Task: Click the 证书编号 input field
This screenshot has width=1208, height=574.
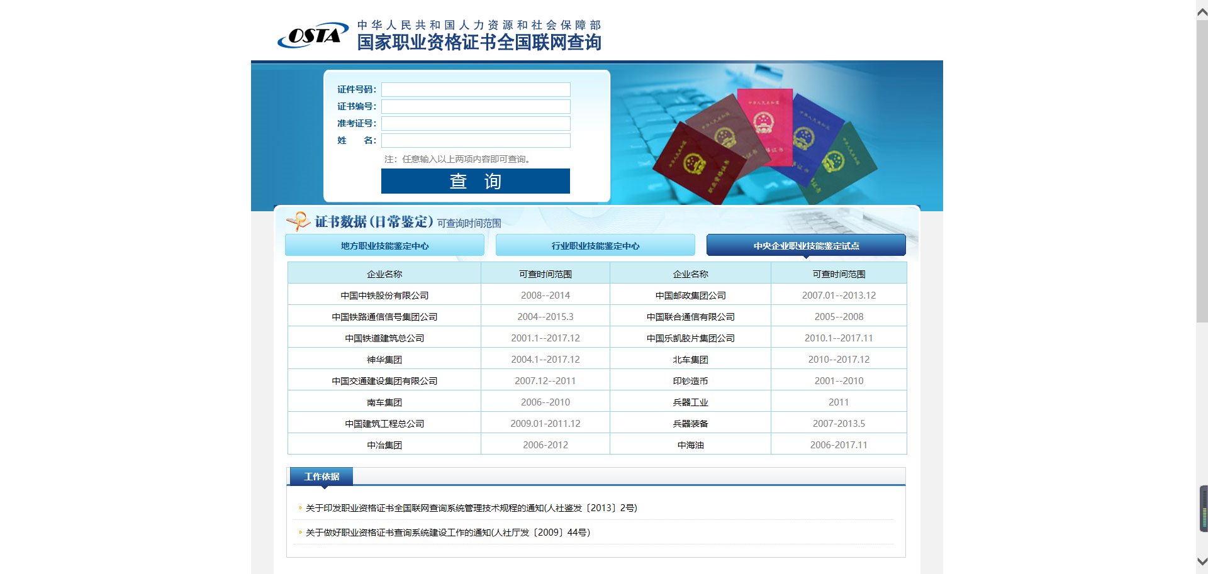Action: pos(475,106)
